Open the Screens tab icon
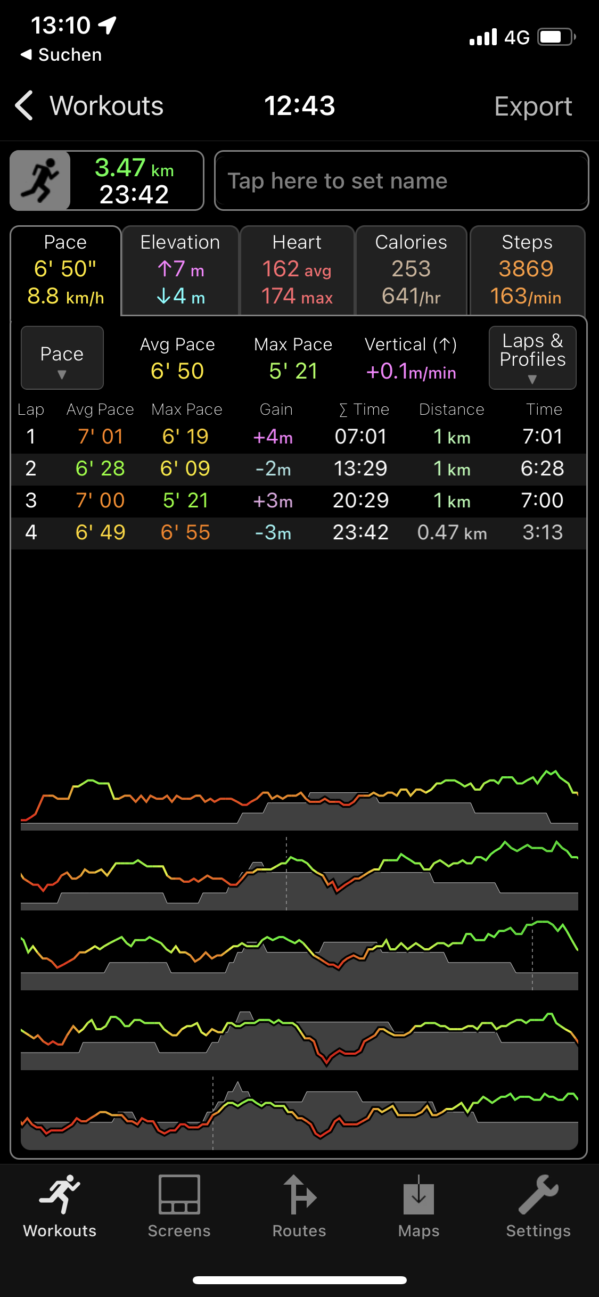 tap(179, 1194)
